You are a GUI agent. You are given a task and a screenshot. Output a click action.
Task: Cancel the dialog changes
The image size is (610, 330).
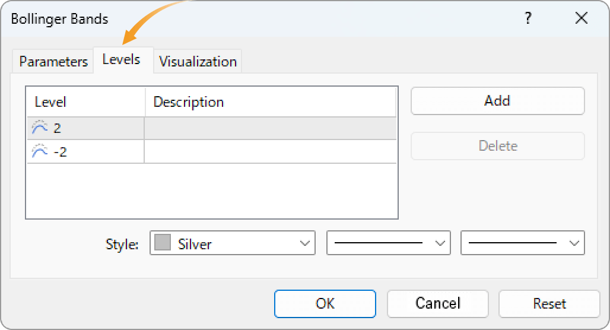(x=438, y=303)
